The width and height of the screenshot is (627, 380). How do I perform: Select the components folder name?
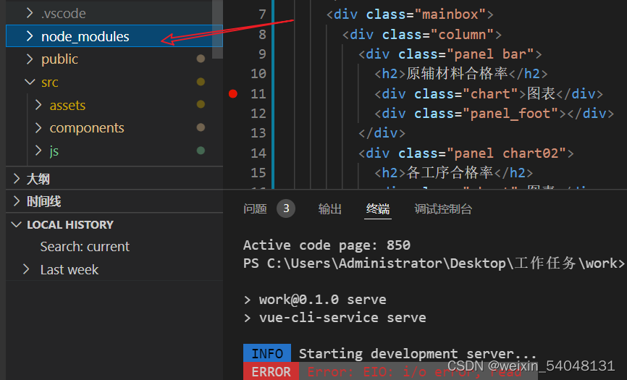87,128
